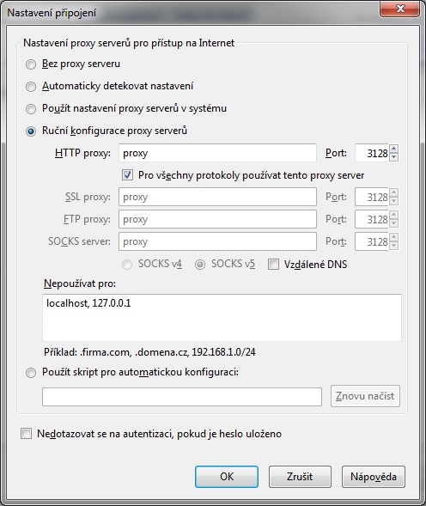Select the 'Bez proxy serveru' radio option

(31, 64)
